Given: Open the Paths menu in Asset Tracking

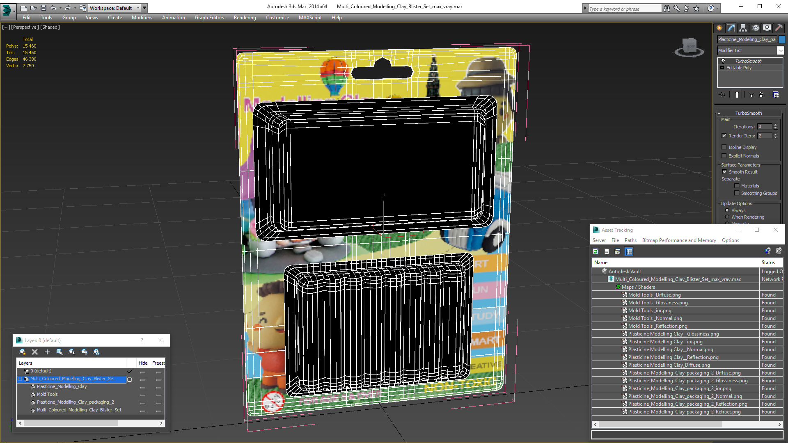Looking at the screenshot, I should click(630, 240).
